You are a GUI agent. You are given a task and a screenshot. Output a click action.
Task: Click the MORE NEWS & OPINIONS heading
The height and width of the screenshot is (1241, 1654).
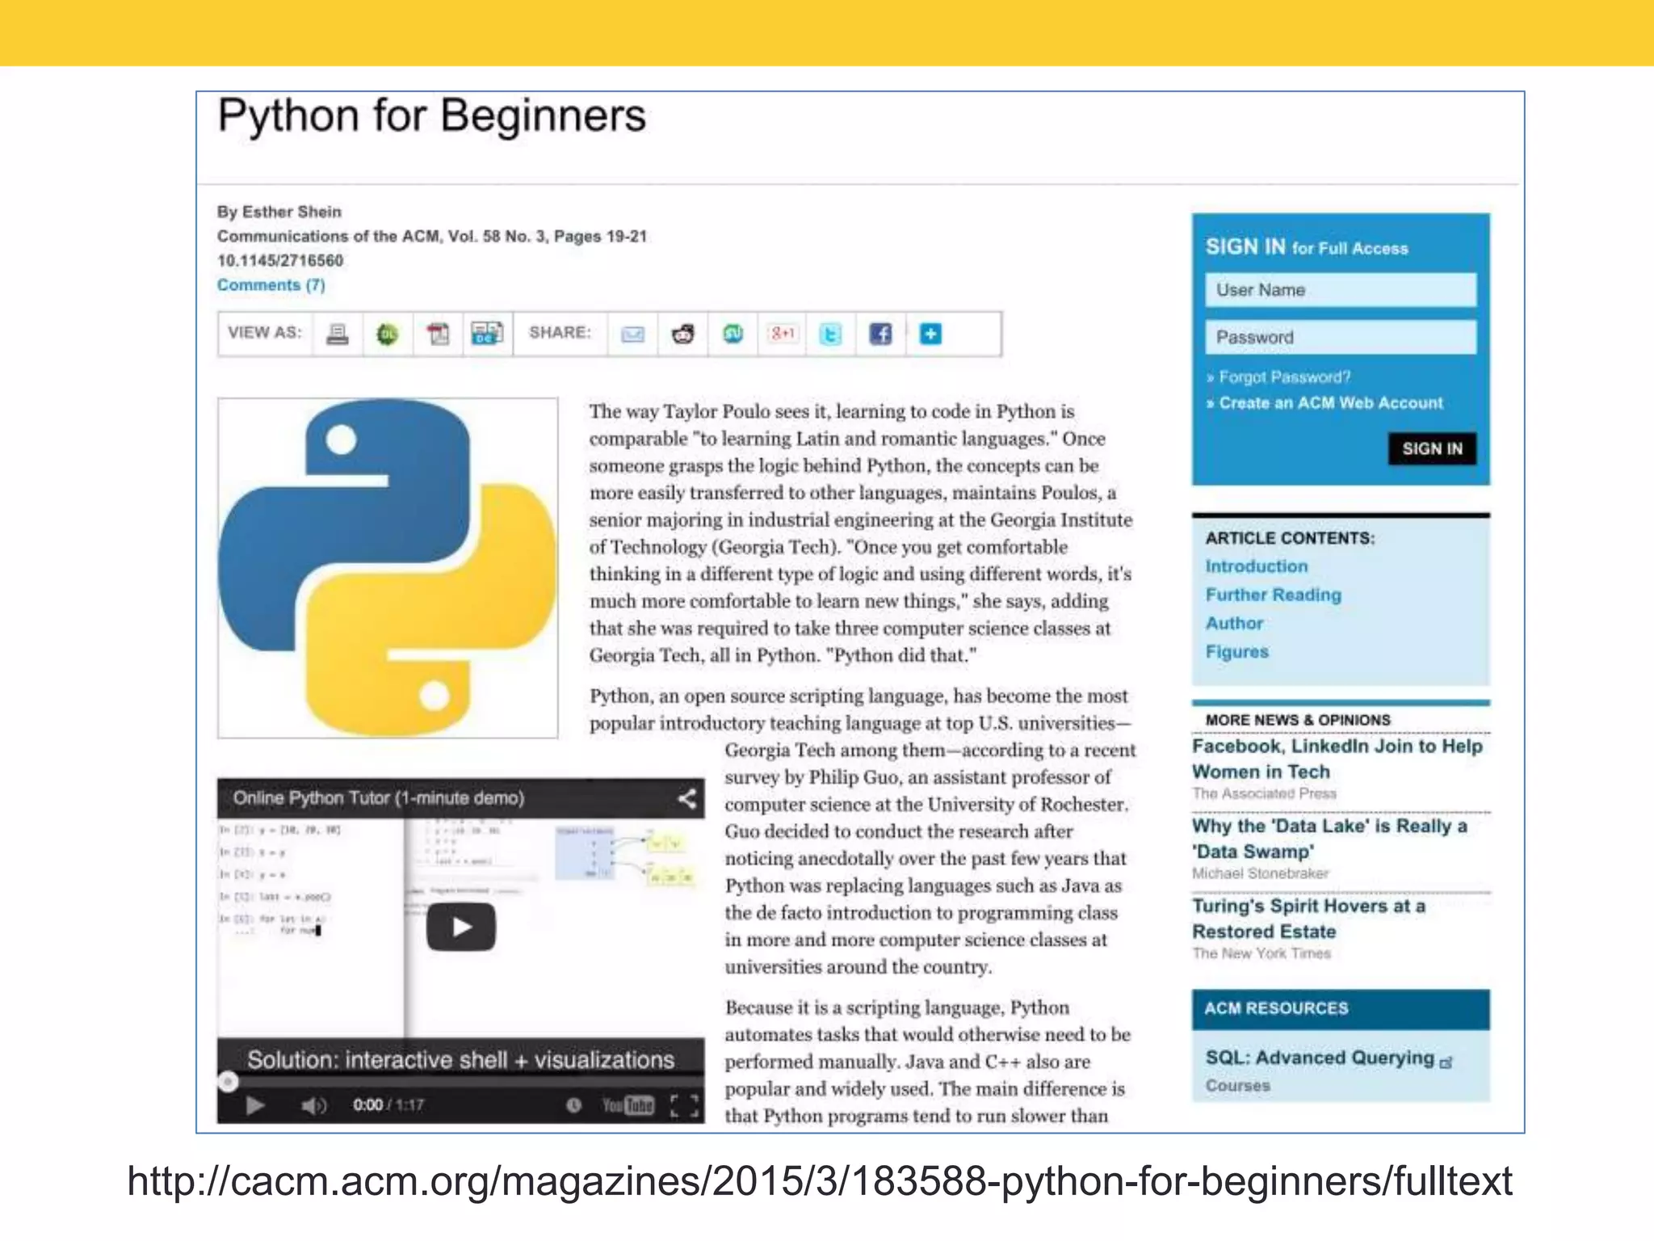pos(1298,720)
